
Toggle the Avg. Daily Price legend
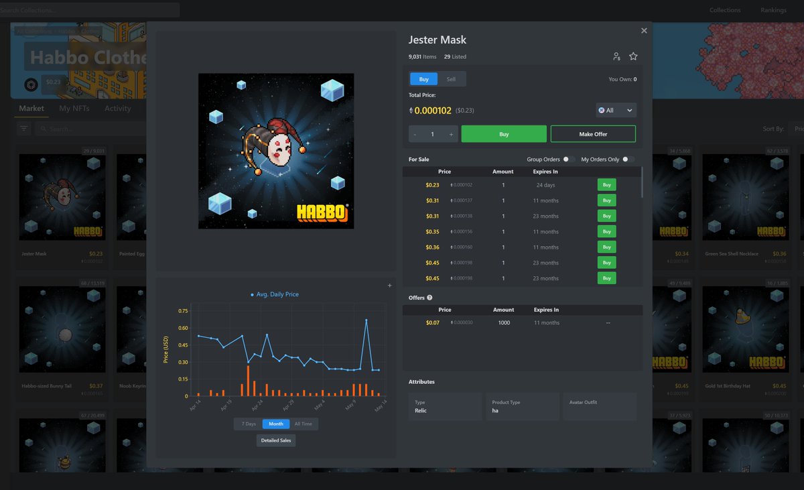click(275, 294)
